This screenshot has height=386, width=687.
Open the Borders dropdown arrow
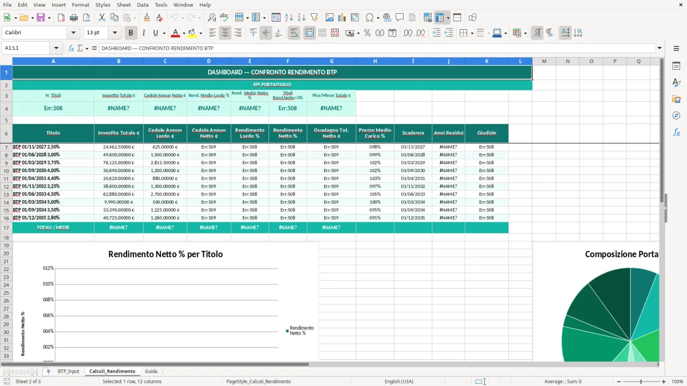(x=472, y=33)
